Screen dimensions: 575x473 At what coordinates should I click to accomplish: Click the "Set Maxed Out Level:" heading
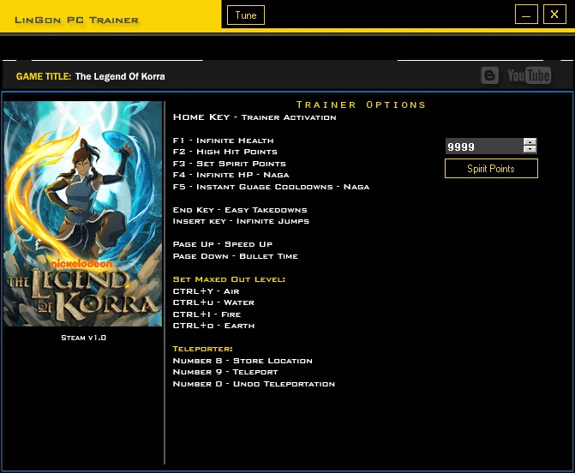pyautogui.click(x=229, y=279)
